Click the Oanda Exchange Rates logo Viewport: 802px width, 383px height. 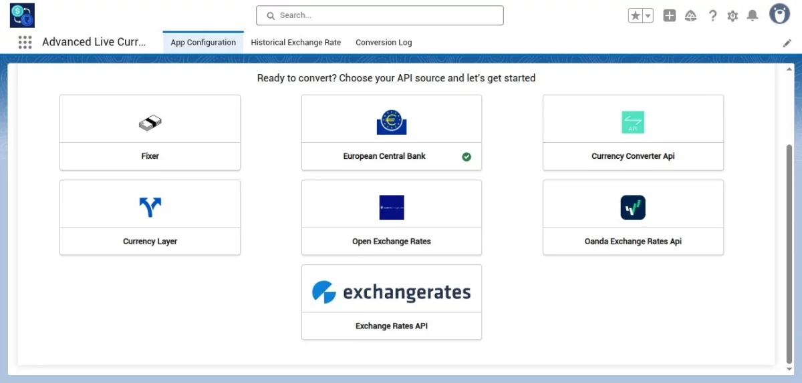pyautogui.click(x=633, y=208)
